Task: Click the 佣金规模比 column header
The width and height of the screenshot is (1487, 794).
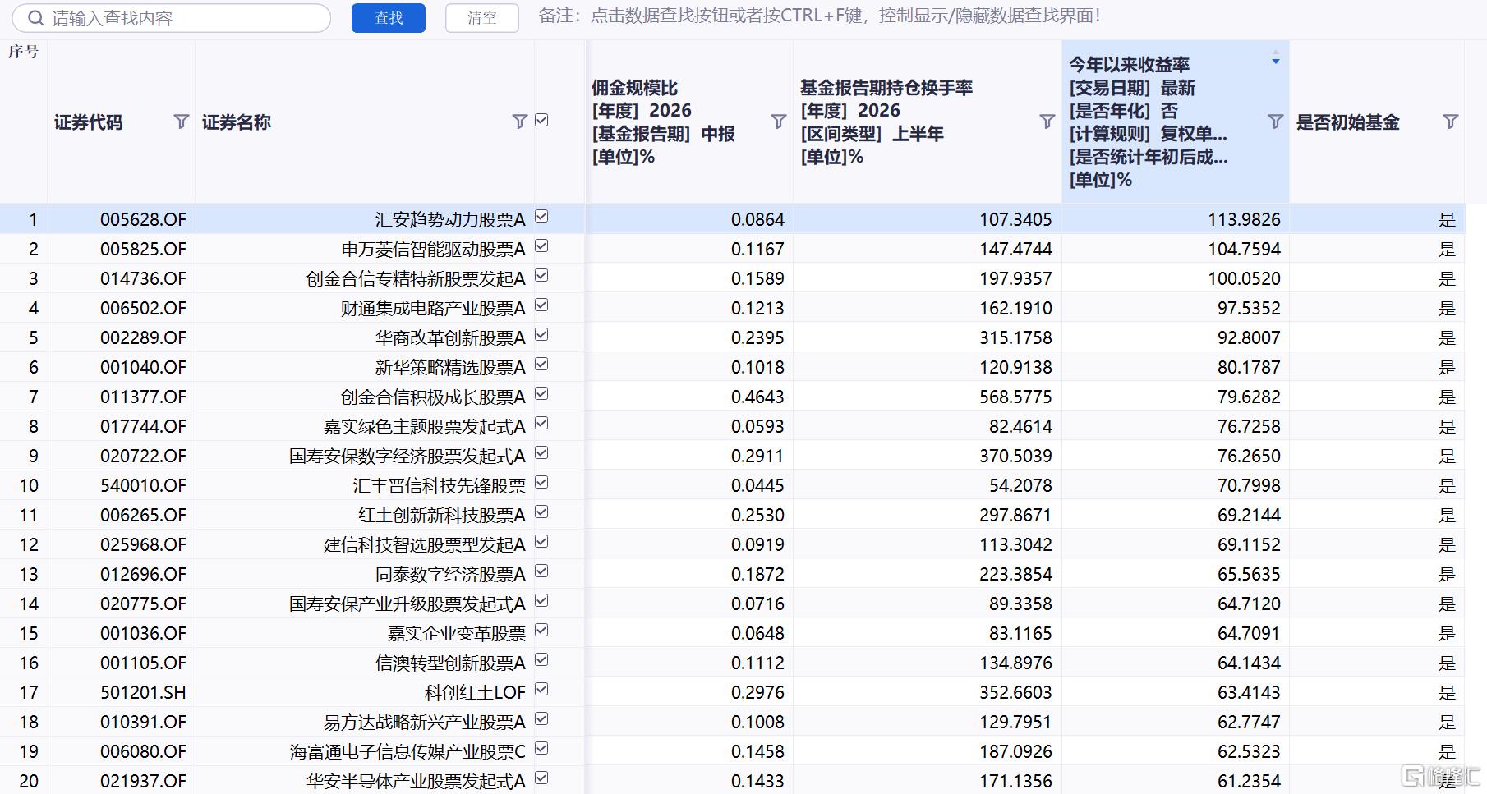Action: [x=689, y=122]
